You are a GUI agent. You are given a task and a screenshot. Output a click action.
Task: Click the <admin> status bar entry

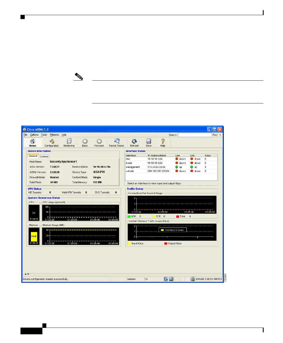pos(131,279)
